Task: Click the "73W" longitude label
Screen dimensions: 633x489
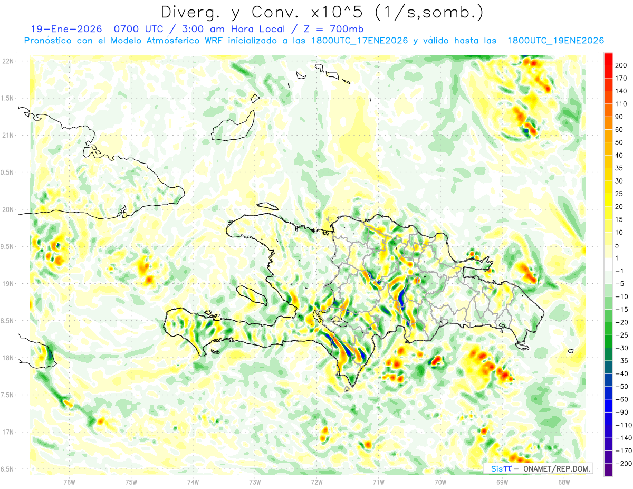Action: 255,481
